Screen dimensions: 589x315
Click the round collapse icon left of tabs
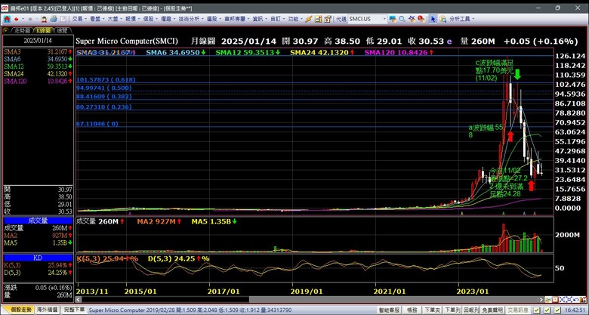click(x=5, y=30)
